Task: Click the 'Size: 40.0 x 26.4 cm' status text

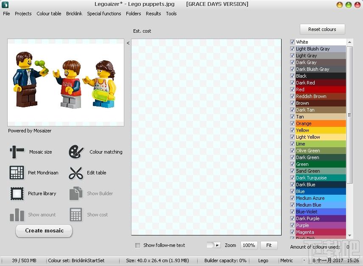Action: pos(157,260)
